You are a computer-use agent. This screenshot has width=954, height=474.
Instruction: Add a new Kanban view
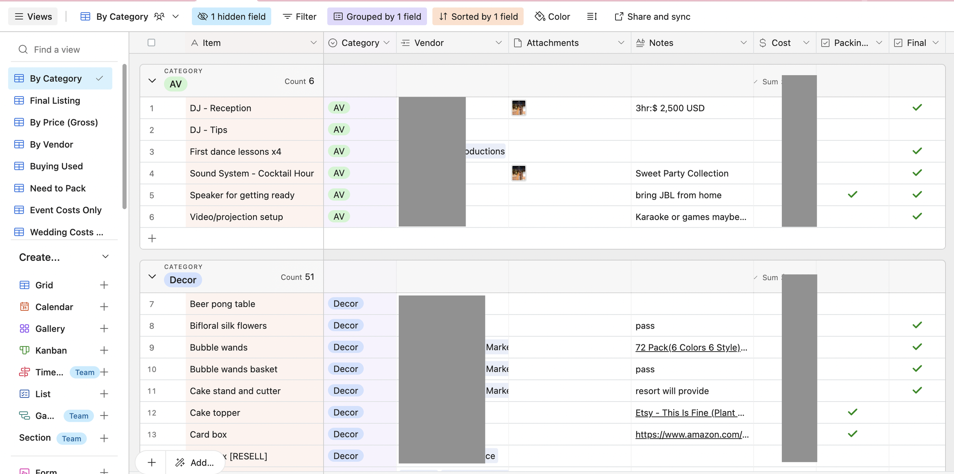(x=104, y=350)
